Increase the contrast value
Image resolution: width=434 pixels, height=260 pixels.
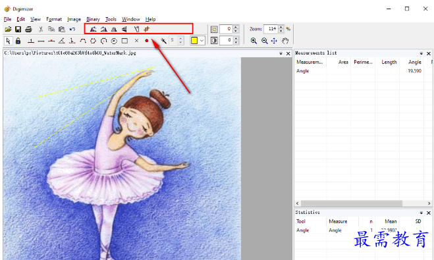coord(236,38)
